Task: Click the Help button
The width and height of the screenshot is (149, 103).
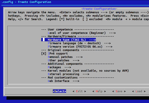Action: (x=99, y=91)
